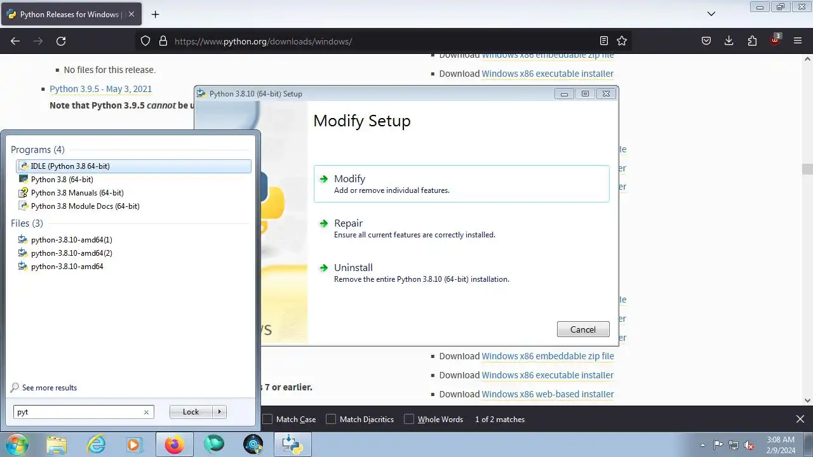Click the Programs (4) heading
Image resolution: width=813 pixels, height=457 pixels.
[x=37, y=150]
